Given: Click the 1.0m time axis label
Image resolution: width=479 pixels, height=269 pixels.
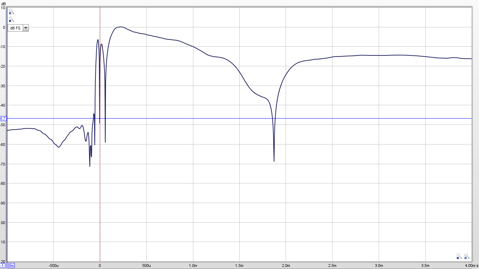Looking at the screenshot, I should [193, 265].
